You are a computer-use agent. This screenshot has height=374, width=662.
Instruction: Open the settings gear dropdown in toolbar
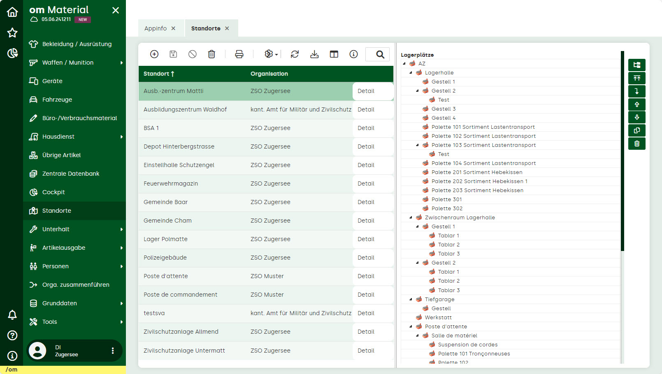[270, 54]
